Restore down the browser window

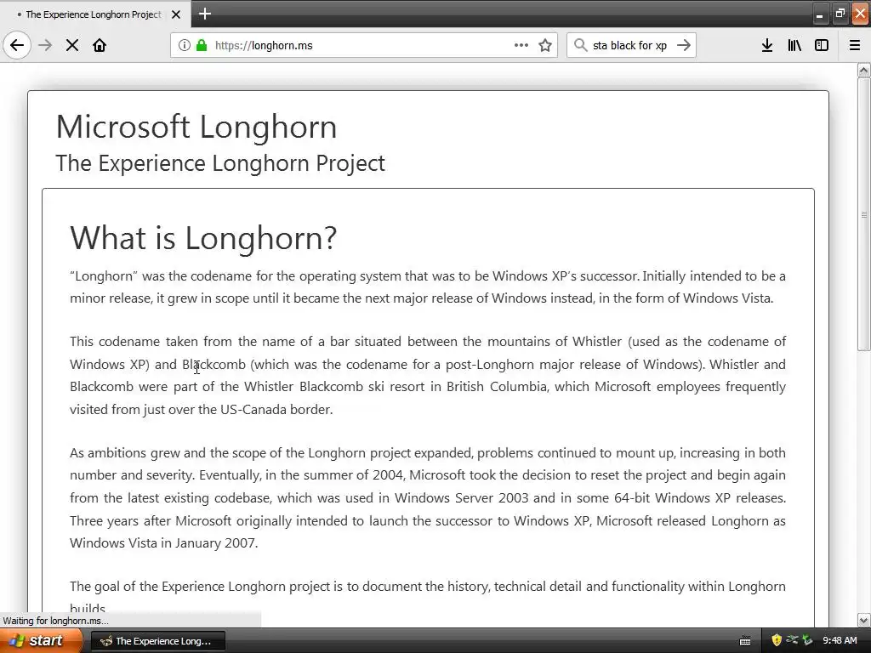click(x=840, y=14)
